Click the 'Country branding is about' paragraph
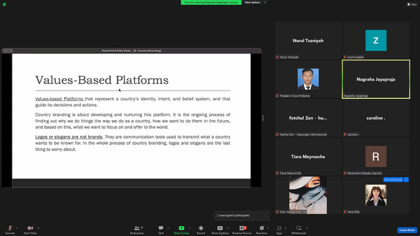The height and width of the screenshot is (236, 420). 133,121
